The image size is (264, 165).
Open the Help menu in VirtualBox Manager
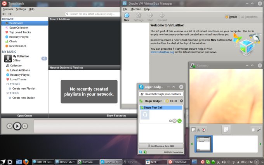[x=147, y=9]
